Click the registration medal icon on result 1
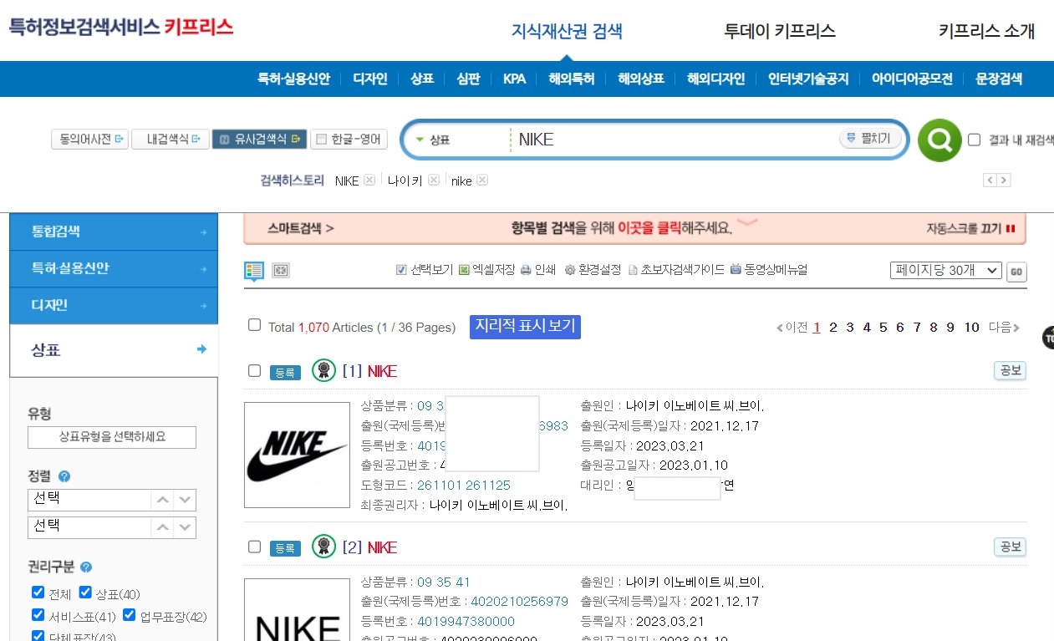This screenshot has width=1054, height=641. [323, 369]
